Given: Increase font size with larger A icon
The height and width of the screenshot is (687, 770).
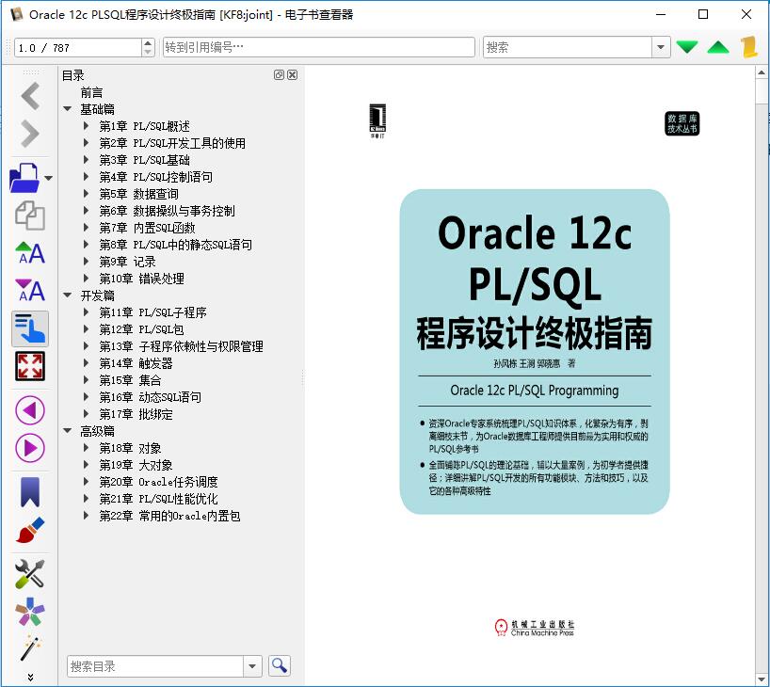Looking at the screenshot, I should point(30,253).
